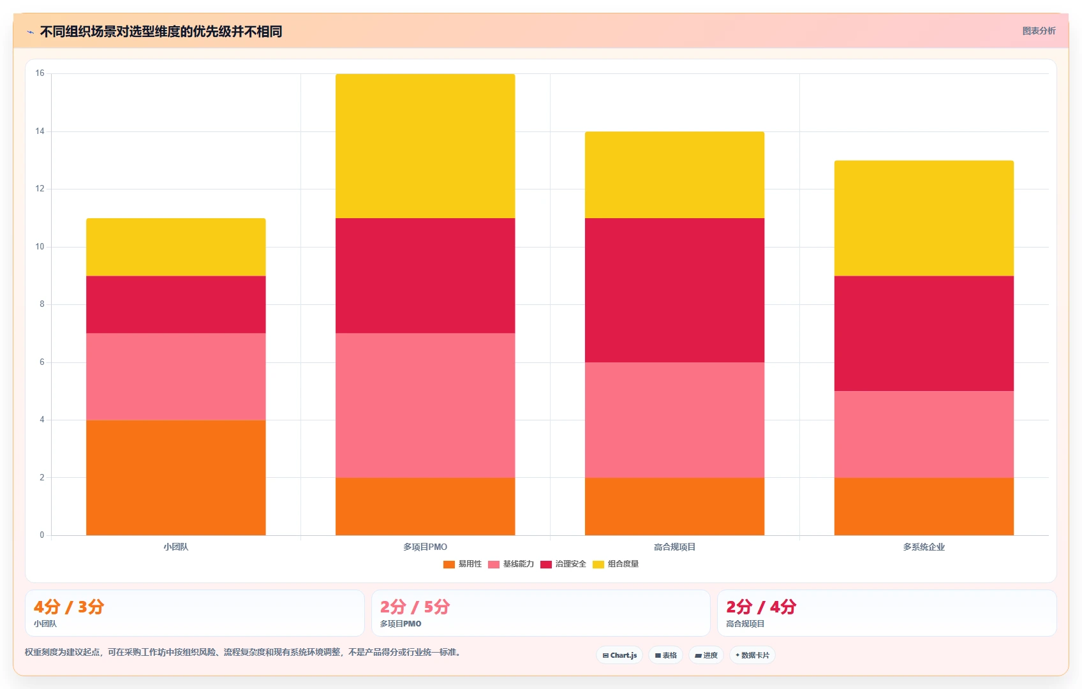Click the 进度 tag
The width and height of the screenshot is (1082, 689).
click(x=706, y=655)
